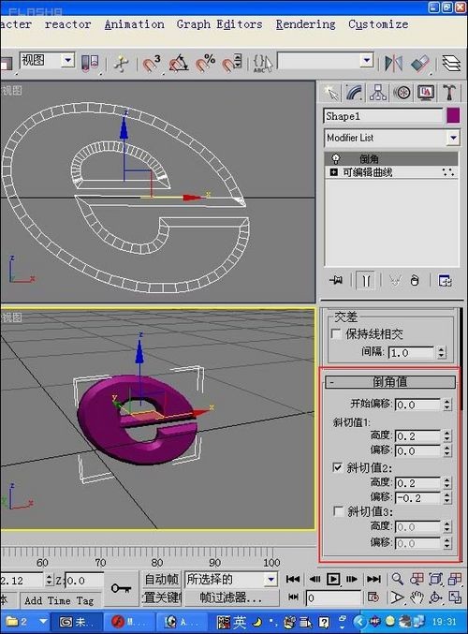Toggle the angle snap icon
Viewport: 468px width, 634px height.
[179, 64]
